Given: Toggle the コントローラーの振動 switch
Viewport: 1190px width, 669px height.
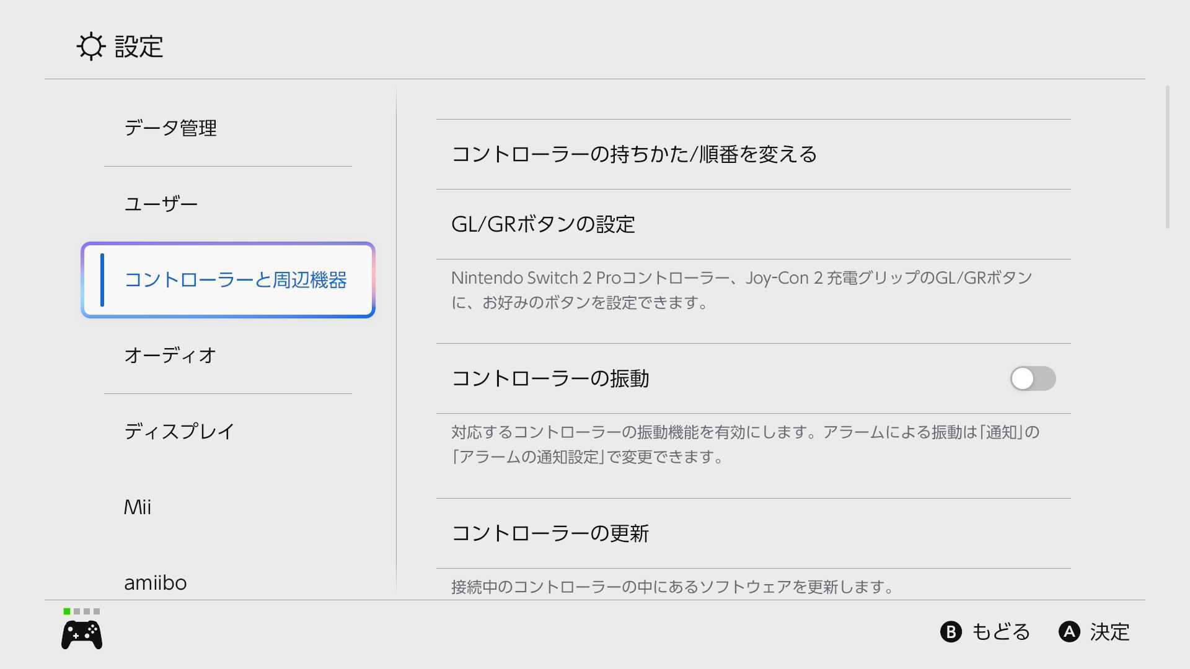Looking at the screenshot, I should pyautogui.click(x=1033, y=378).
